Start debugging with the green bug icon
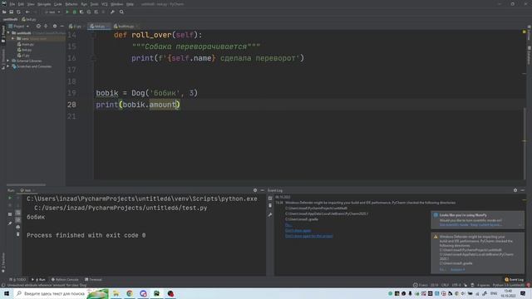532x299 pixels. 74,12
